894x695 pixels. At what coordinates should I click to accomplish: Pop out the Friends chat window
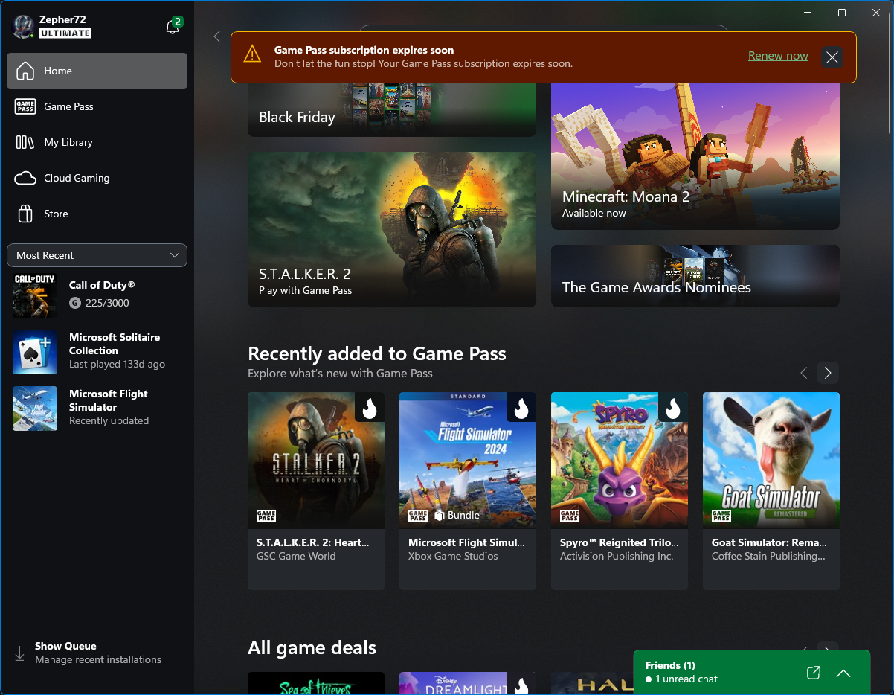pyautogui.click(x=813, y=673)
